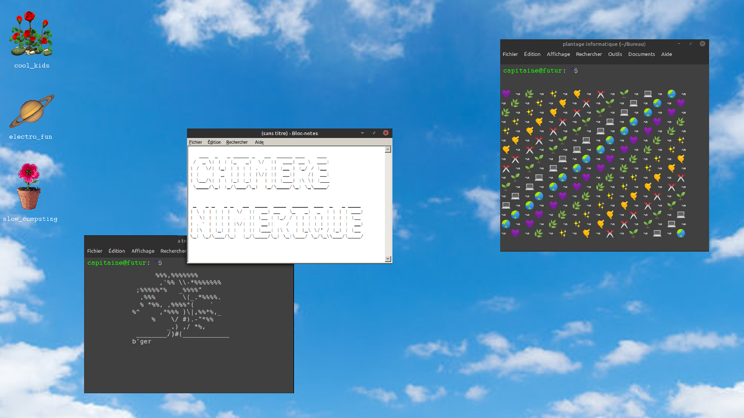Click the plantage informatique title bar
744x418 pixels.
tap(604, 44)
